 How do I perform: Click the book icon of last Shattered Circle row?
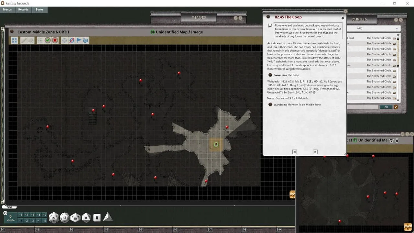point(394,98)
